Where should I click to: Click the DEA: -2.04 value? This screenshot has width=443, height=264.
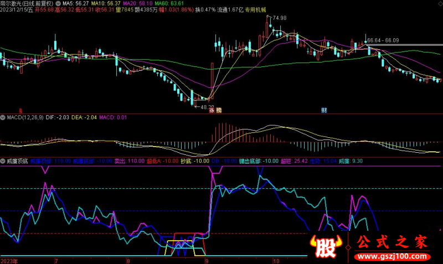pyautogui.click(x=84, y=117)
